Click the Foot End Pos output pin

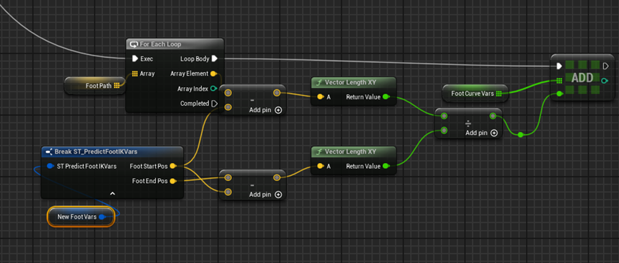point(172,181)
